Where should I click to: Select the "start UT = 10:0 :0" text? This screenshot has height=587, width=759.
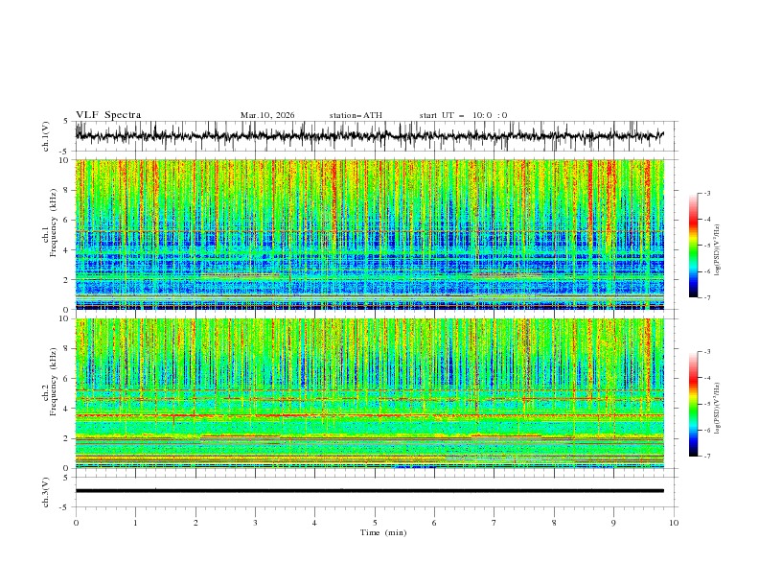click(463, 115)
